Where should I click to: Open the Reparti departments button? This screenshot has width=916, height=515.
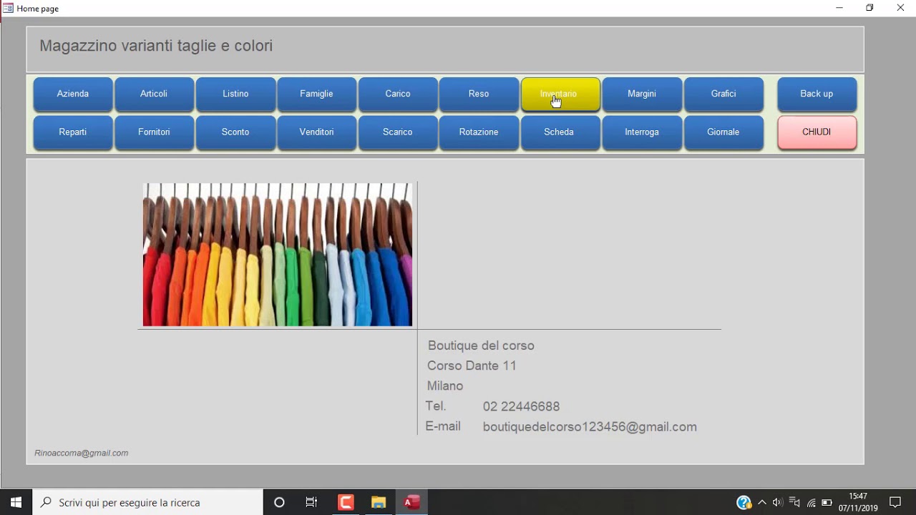(73, 132)
